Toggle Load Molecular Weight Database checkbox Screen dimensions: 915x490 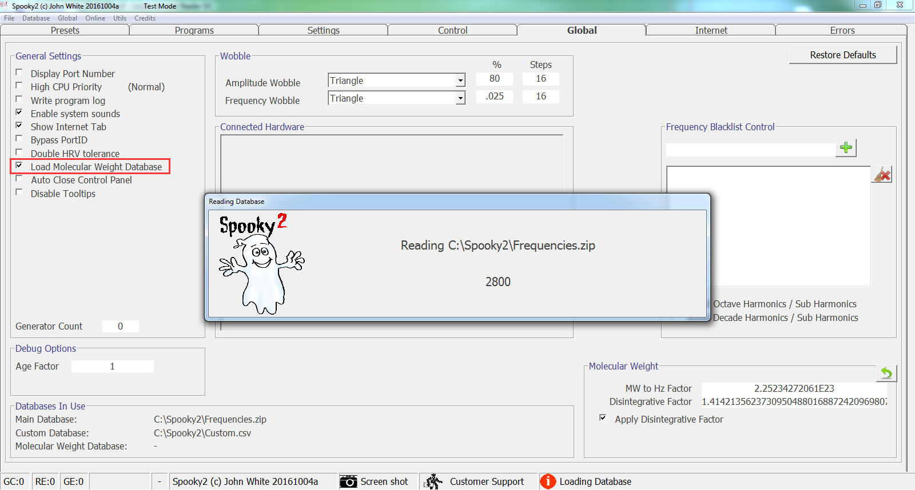point(19,166)
